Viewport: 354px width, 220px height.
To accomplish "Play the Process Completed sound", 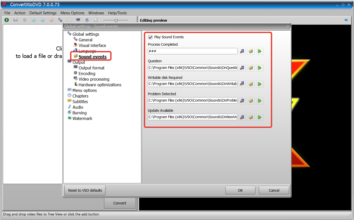I will pos(259,51).
